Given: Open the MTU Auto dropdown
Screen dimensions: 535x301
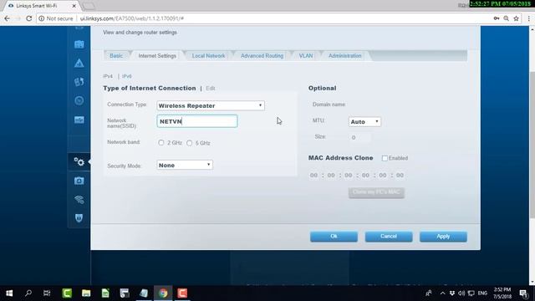Looking at the screenshot, I should (364, 121).
